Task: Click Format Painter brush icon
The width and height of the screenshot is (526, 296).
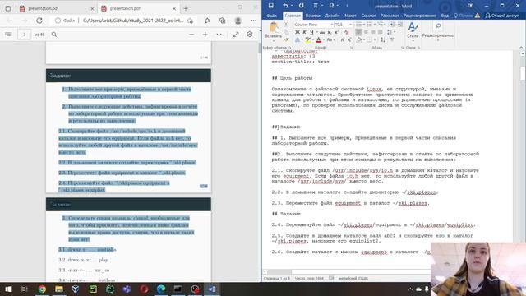Action: pyautogui.click(x=286, y=39)
